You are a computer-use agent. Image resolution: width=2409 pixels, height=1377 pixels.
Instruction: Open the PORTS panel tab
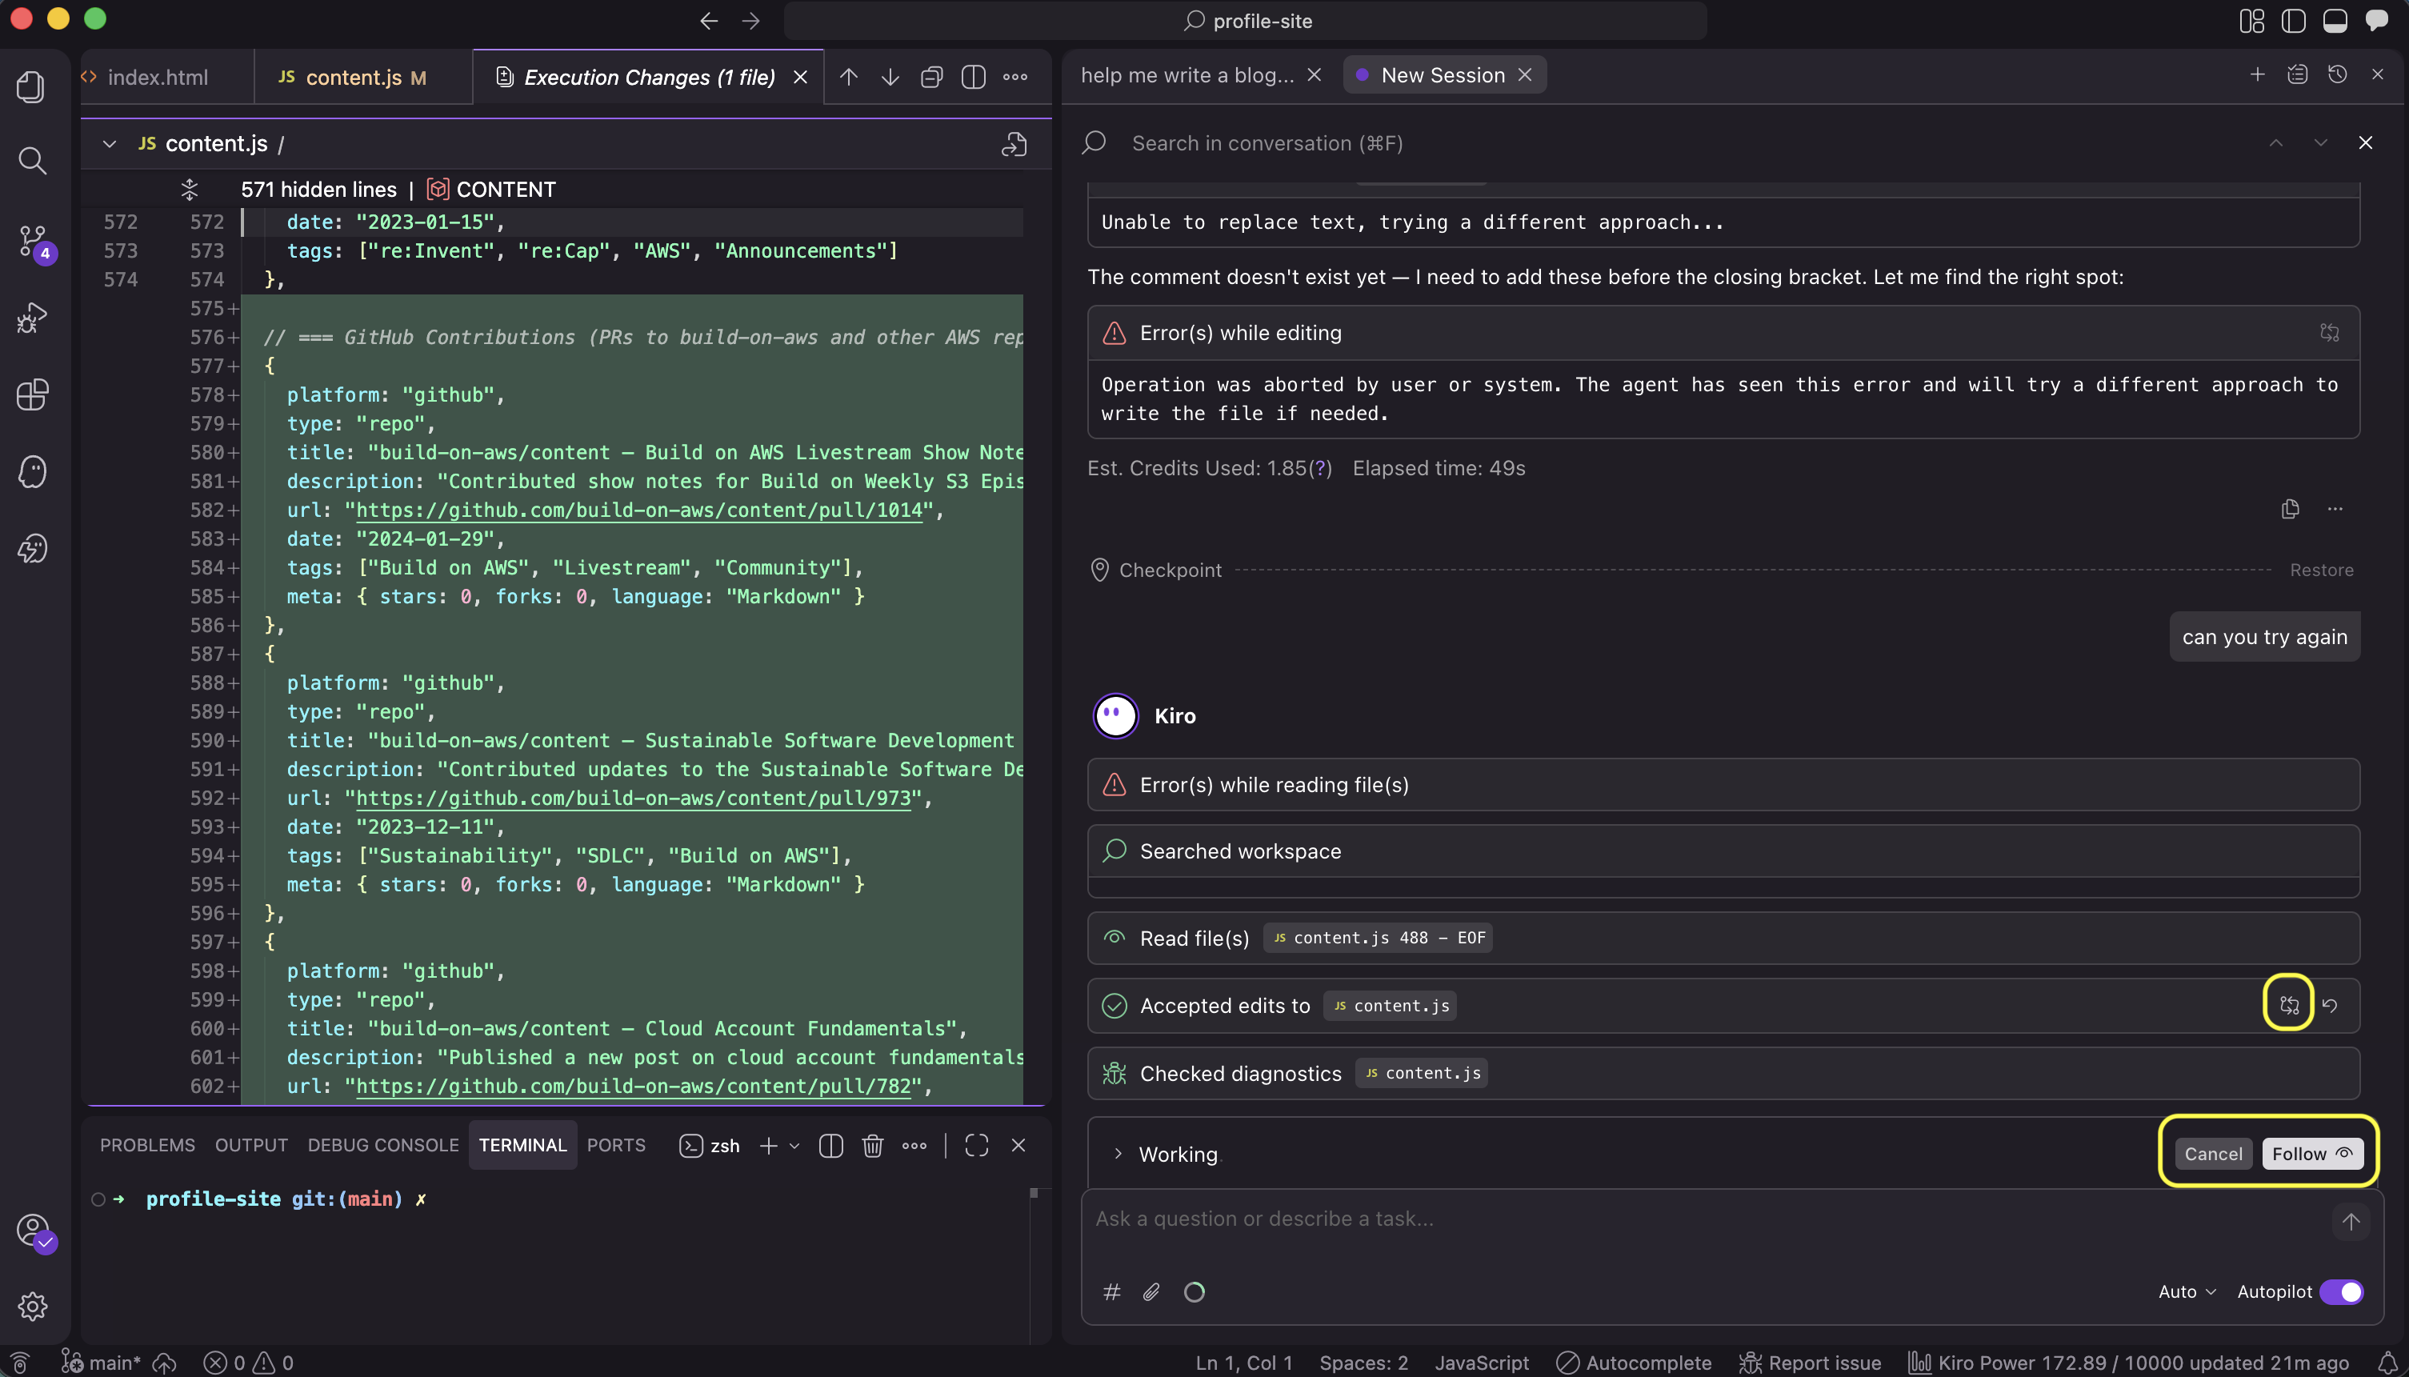pos(616,1145)
